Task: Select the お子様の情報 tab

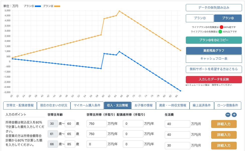Action: [143, 105]
